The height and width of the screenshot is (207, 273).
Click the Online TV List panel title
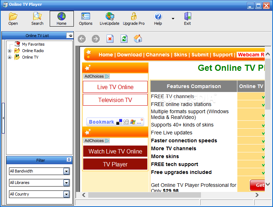point(37,36)
